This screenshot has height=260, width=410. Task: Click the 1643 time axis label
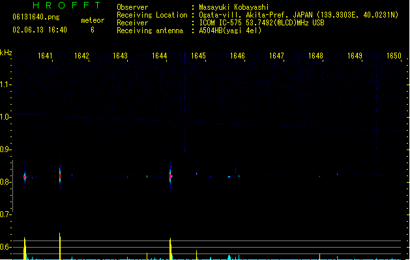click(121, 56)
